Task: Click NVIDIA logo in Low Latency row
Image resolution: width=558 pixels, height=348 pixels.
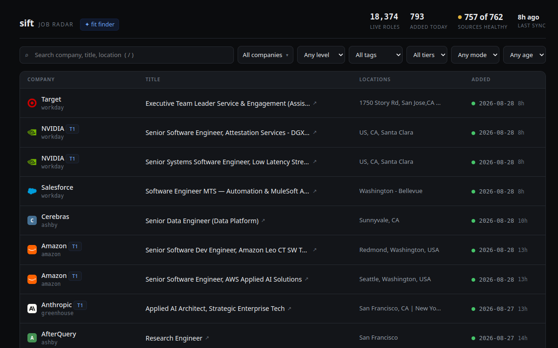Action: [x=32, y=162]
